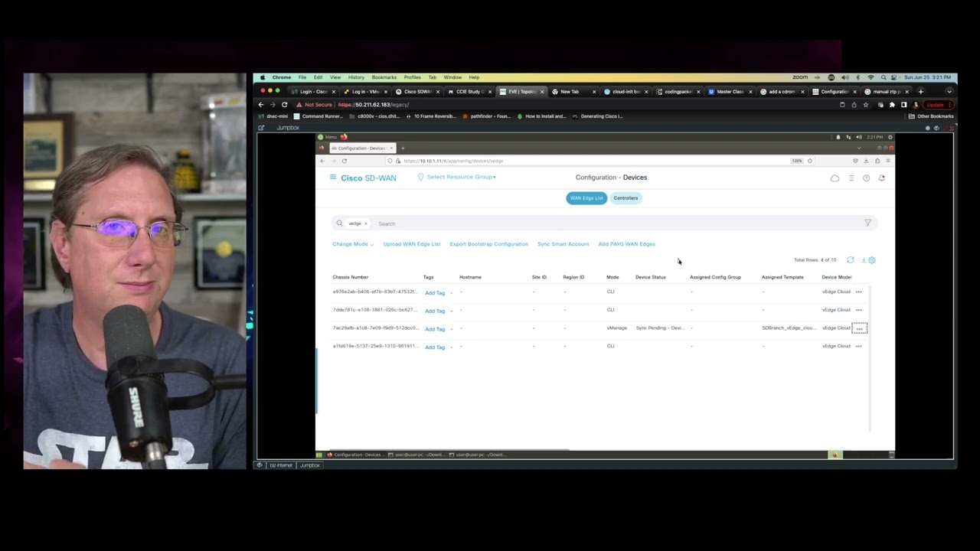The image size is (980, 551).
Task: Click the filter funnel icon in search bar
Action: [x=867, y=223]
